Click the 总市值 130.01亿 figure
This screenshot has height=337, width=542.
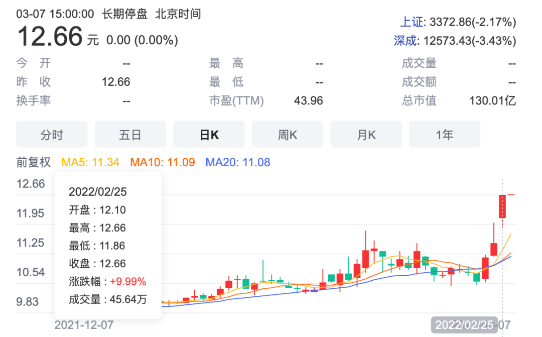[492, 100]
